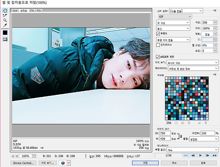220x167 pixels.
Task: Go to the first animation frame
Action: [186, 155]
